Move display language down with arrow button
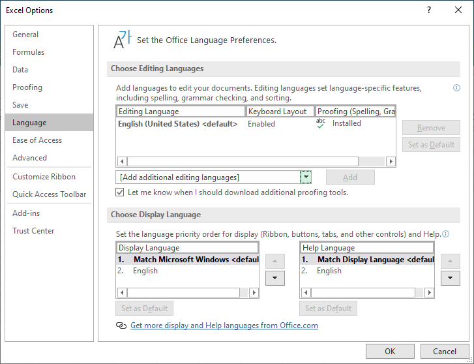The height and width of the screenshot is (364, 474). click(x=274, y=278)
